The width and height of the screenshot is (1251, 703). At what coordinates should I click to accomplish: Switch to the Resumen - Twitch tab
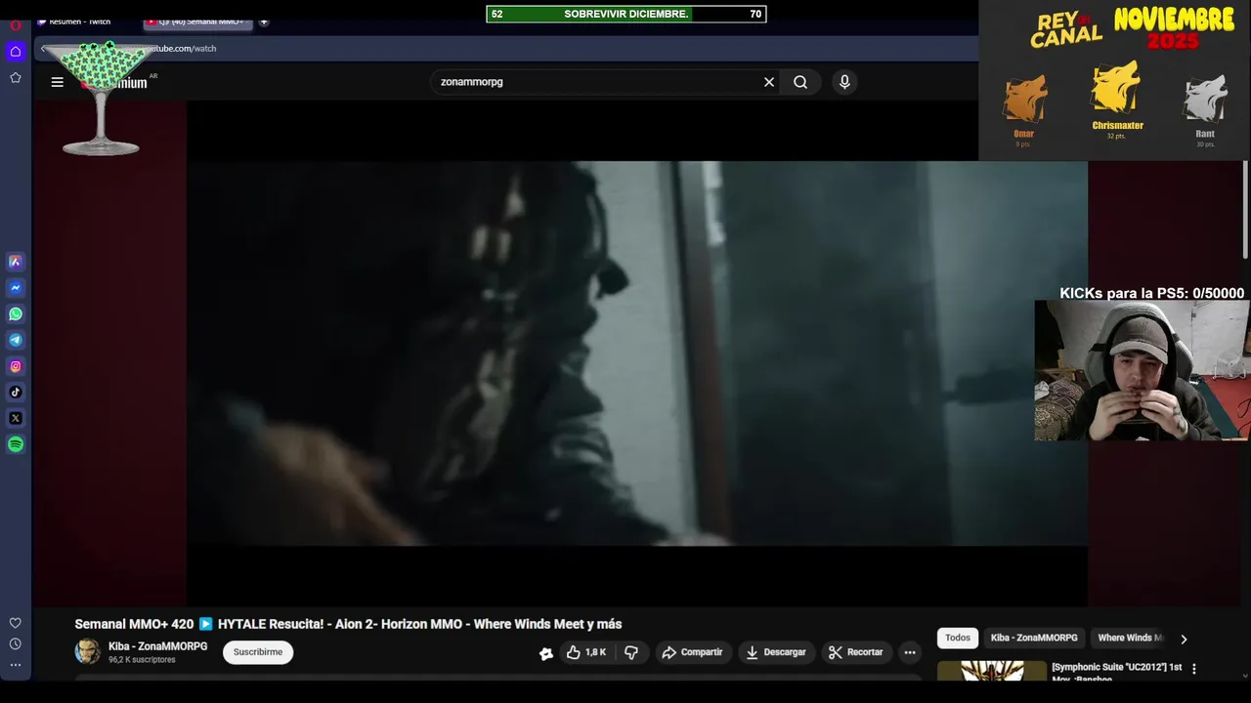tap(80, 21)
